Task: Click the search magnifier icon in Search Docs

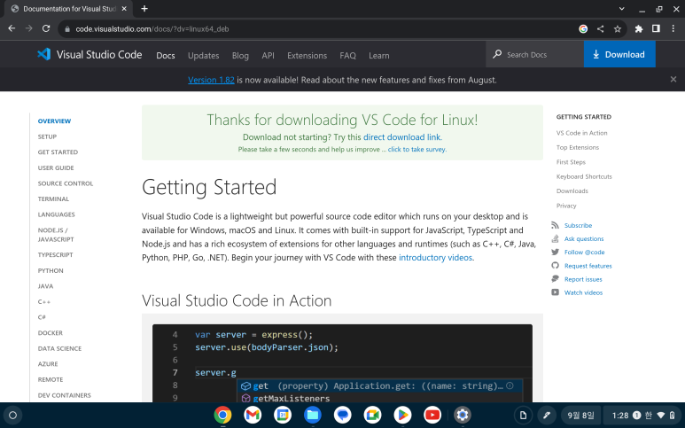Action: click(497, 54)
